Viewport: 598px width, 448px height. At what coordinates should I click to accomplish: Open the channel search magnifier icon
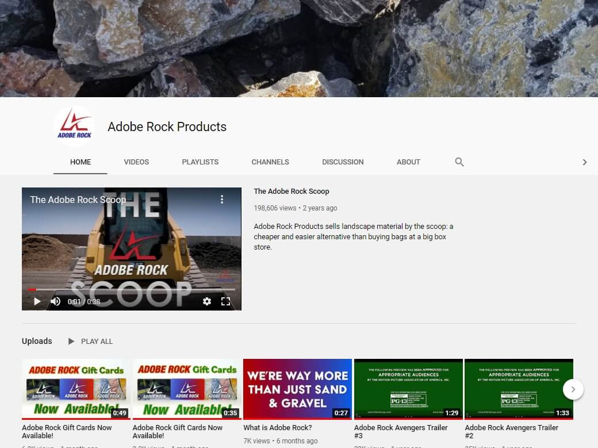pyautogui.click(x=459, y=162)
